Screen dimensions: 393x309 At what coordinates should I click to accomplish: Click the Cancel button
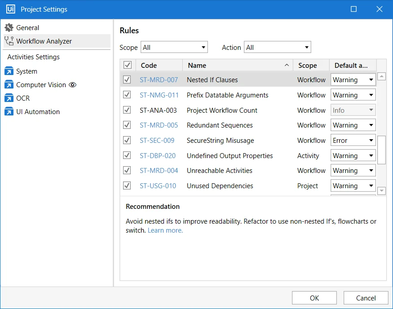tap(366, 298)
